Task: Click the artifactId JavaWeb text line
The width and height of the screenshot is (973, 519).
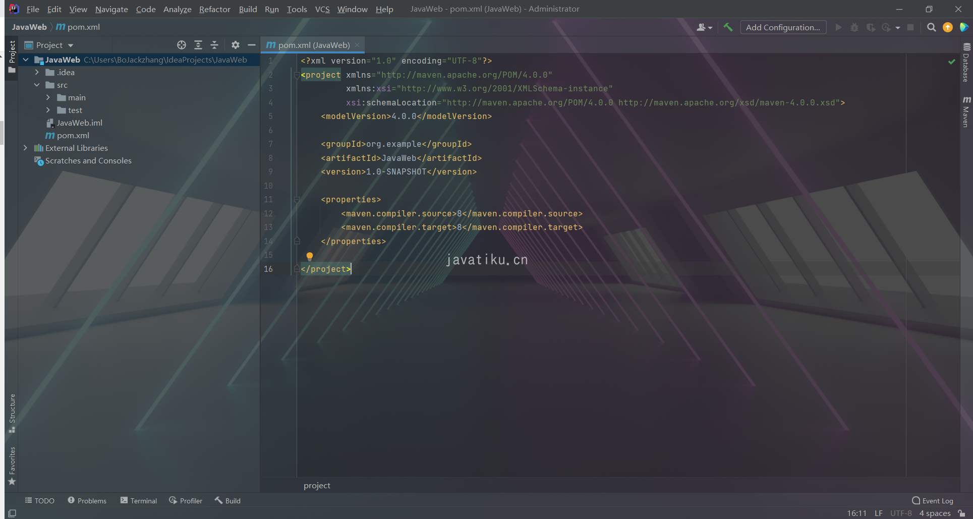Action: coord(402,158)
